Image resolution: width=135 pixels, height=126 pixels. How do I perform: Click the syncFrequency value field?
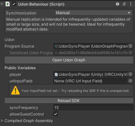[x=94, y=107]
